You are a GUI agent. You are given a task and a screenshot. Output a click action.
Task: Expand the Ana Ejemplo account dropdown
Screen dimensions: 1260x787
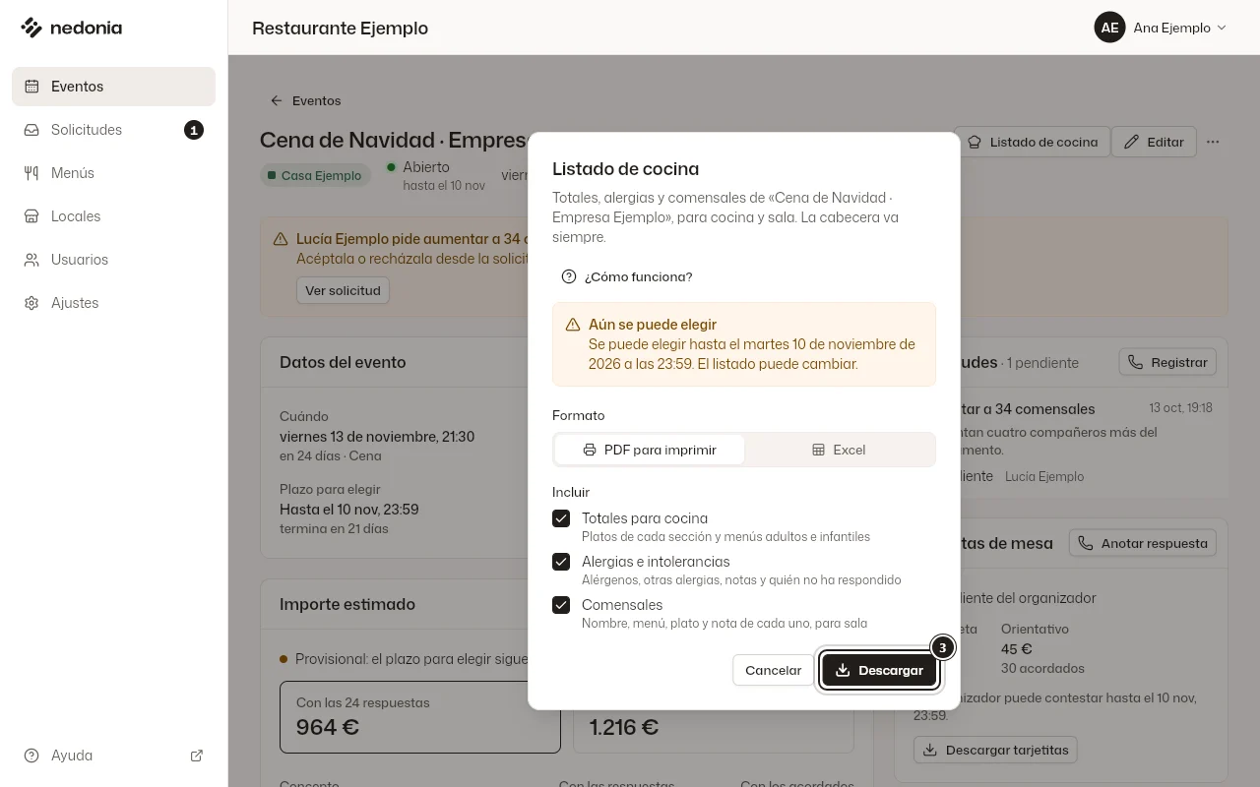[x=1162, y=28]
